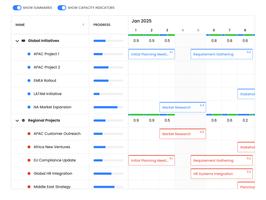Viewport: 266px width, 200px height.
Task: Select day 6 in the timeline header
Action: click(214, 30)
